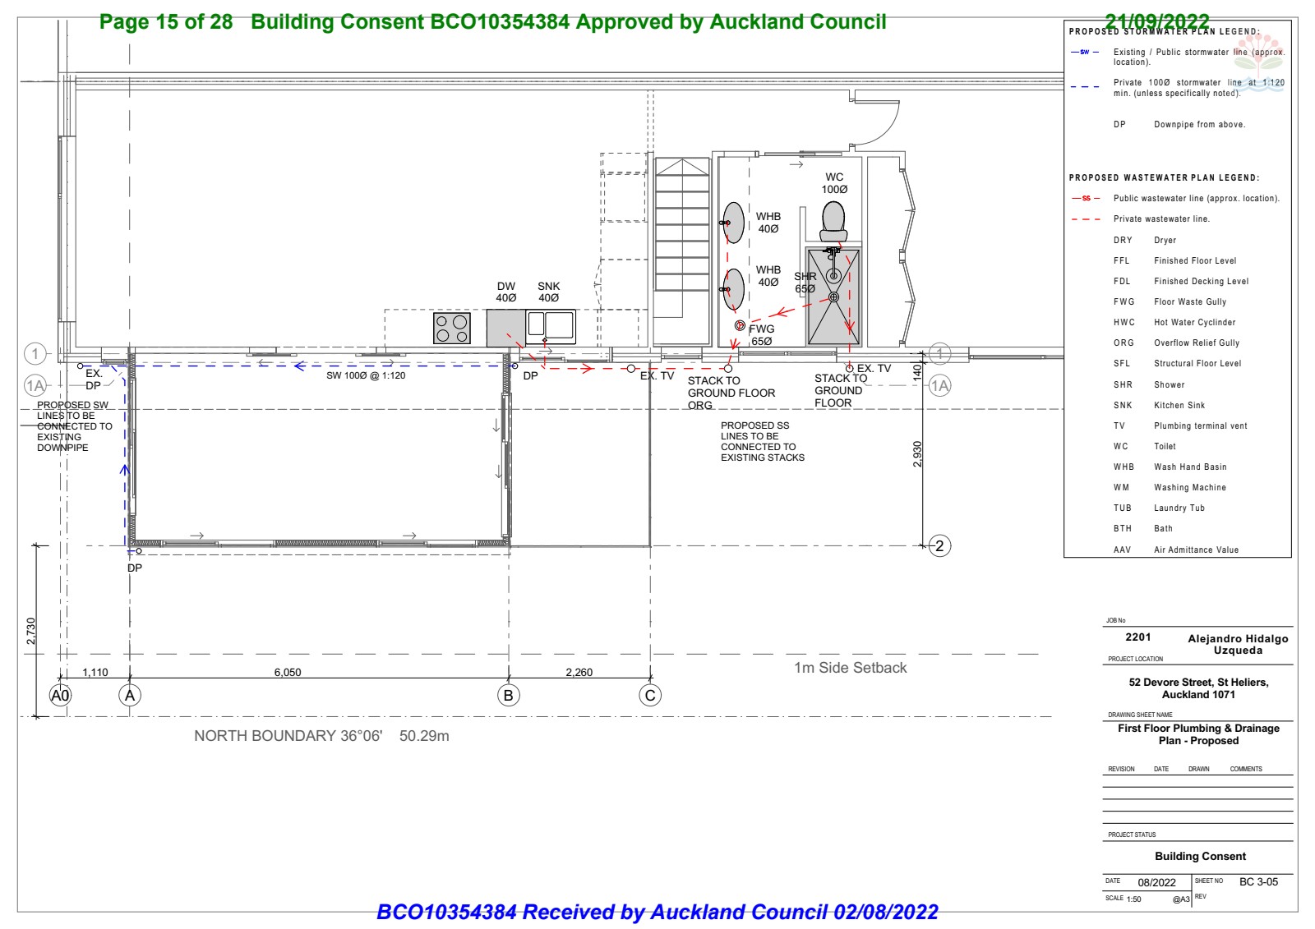The image size is (1315, 929).
Task: Click the 1,110 dimension
Action: coord(95,672)
